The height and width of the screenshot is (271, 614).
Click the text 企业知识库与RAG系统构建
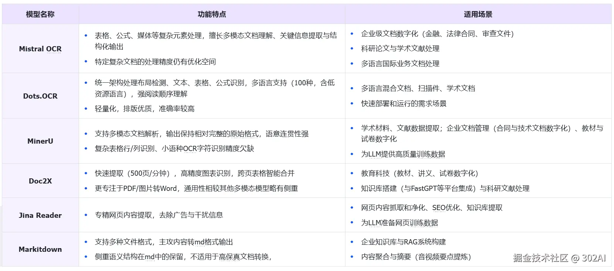pos(403,242)
